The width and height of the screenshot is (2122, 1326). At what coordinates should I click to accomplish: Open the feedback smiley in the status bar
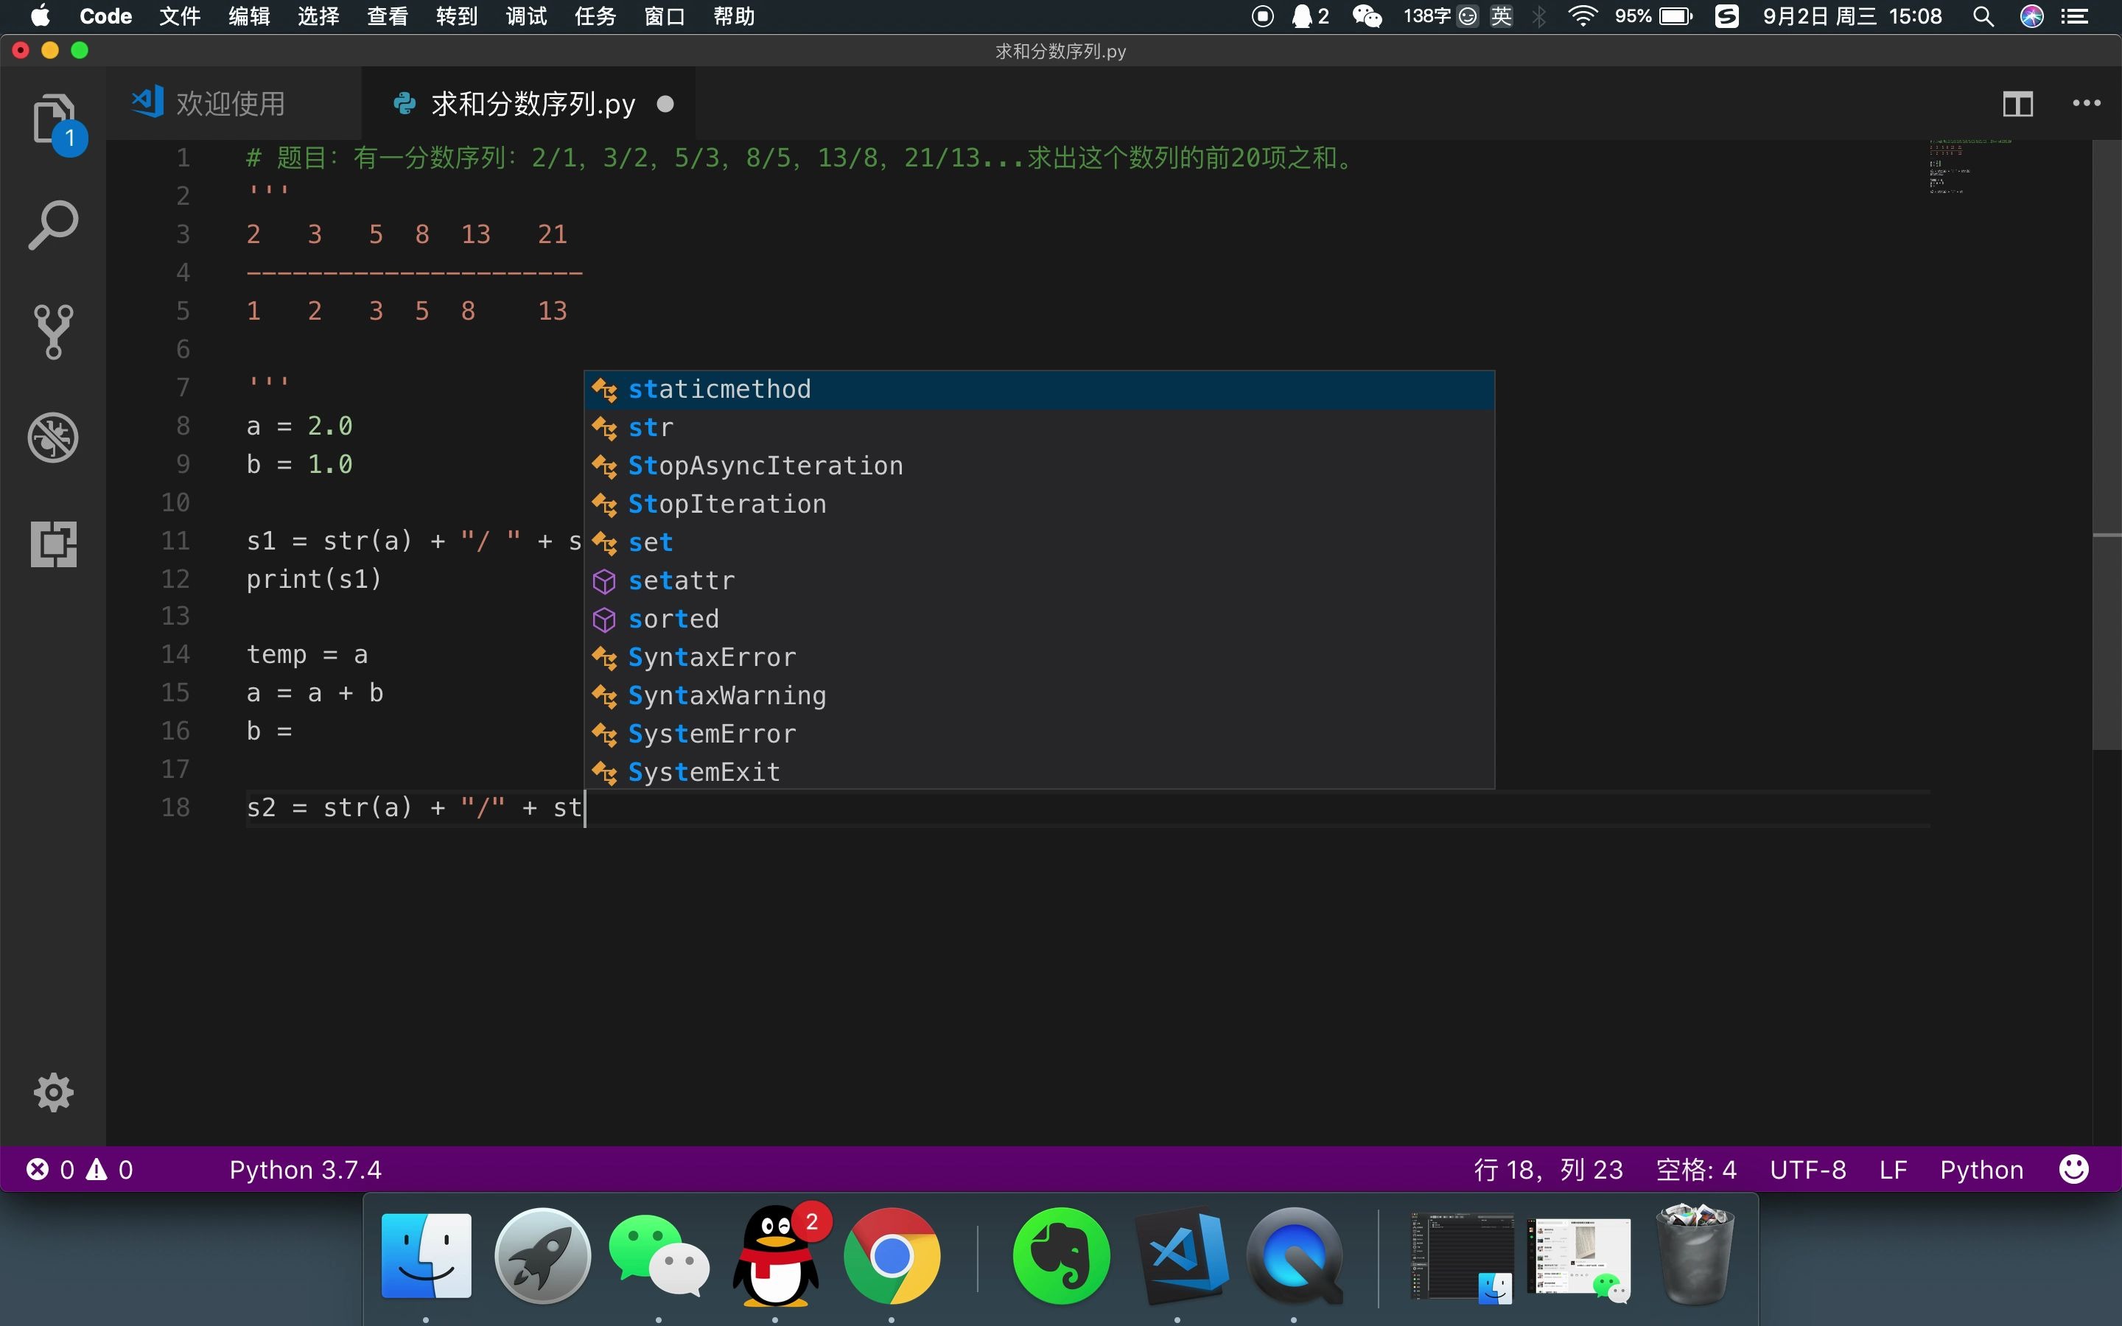[x=2075, y=1169]
